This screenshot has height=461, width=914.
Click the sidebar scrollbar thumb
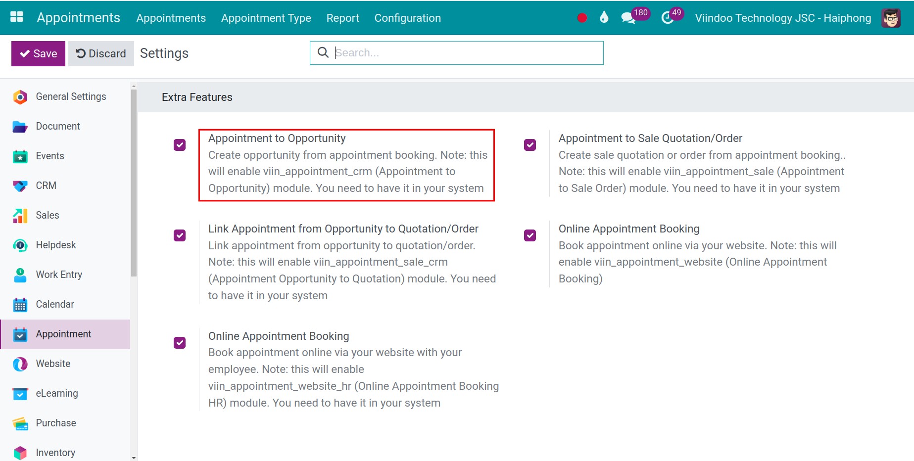(134, 183)
